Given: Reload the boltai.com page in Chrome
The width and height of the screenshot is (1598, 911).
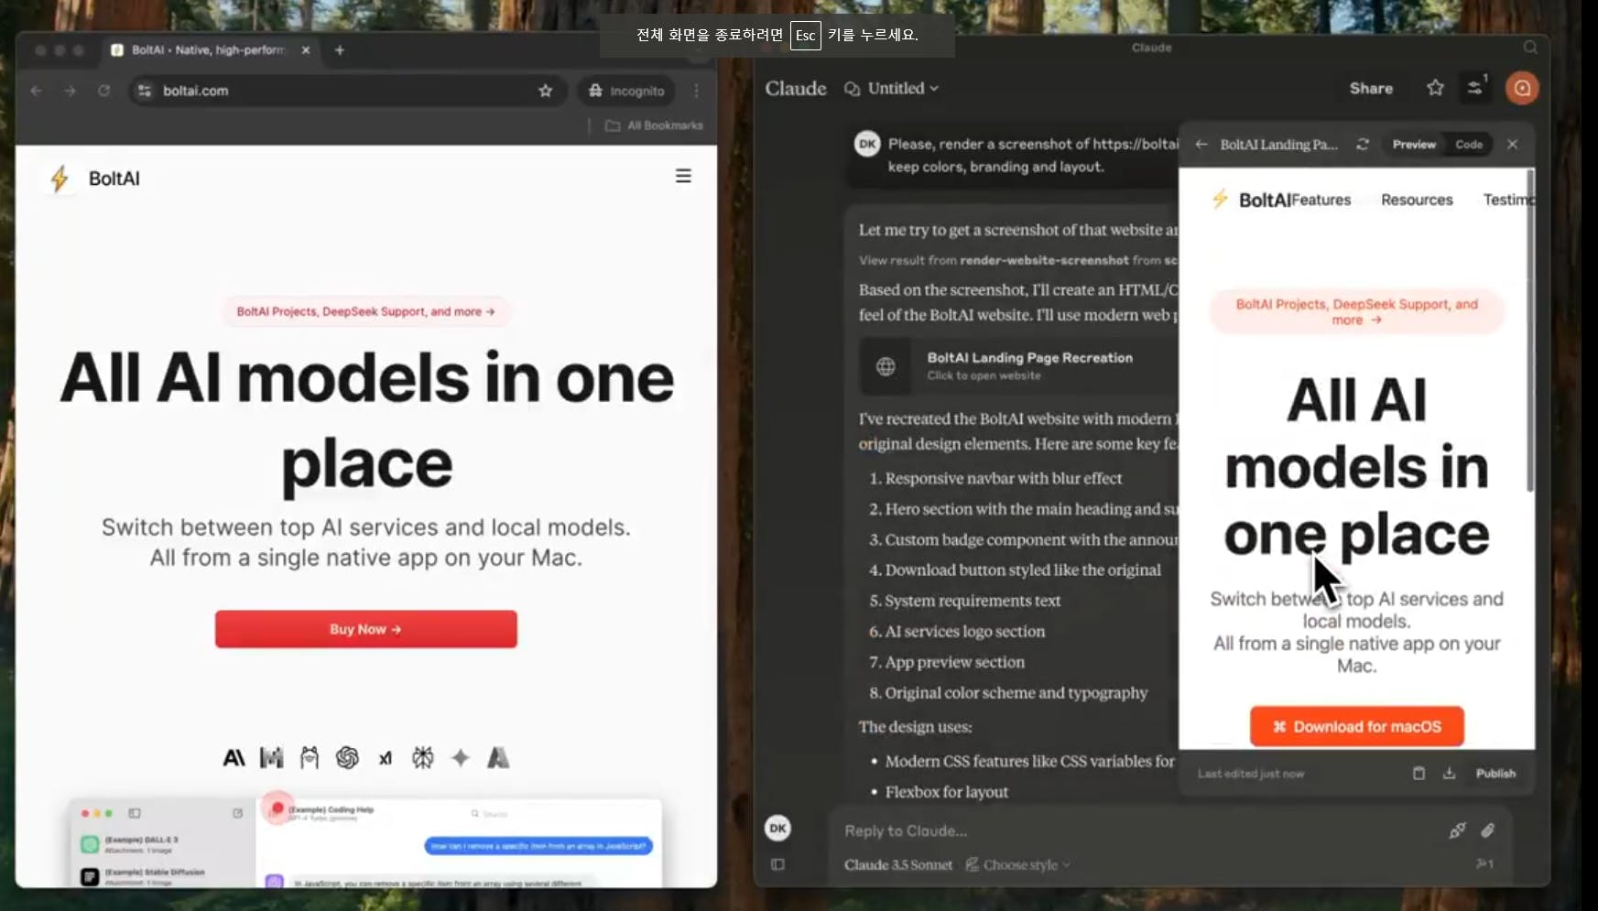Looking at the screenshot, I should tap(103, 91).
